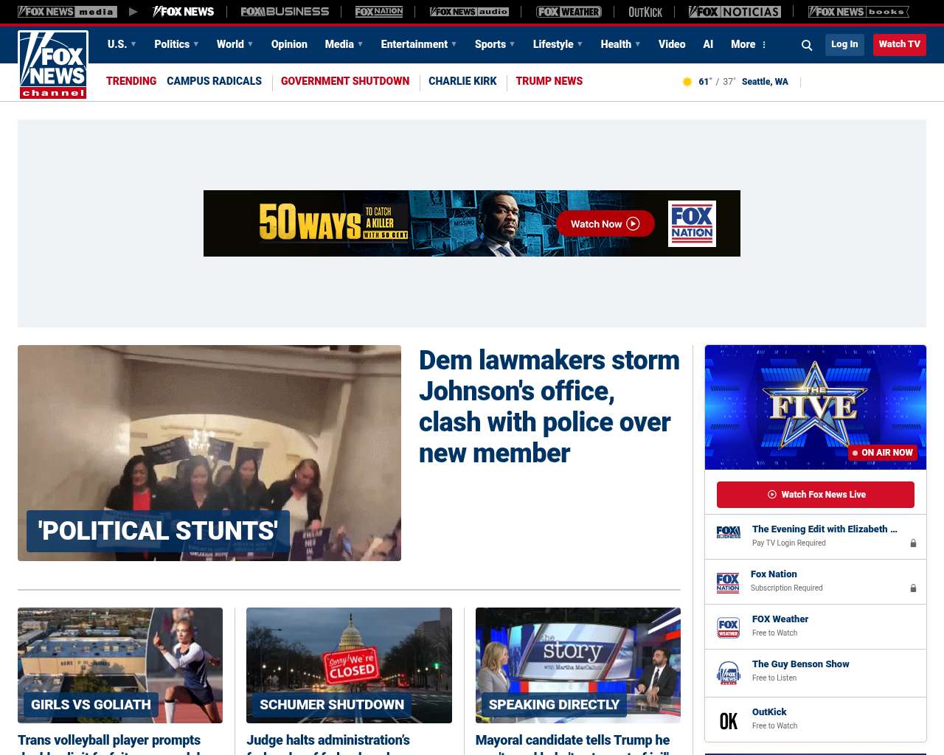Open OutKick logo in top bar
Image resolution: width=944 pixels, height=755 pixels.
pos(645,12)
